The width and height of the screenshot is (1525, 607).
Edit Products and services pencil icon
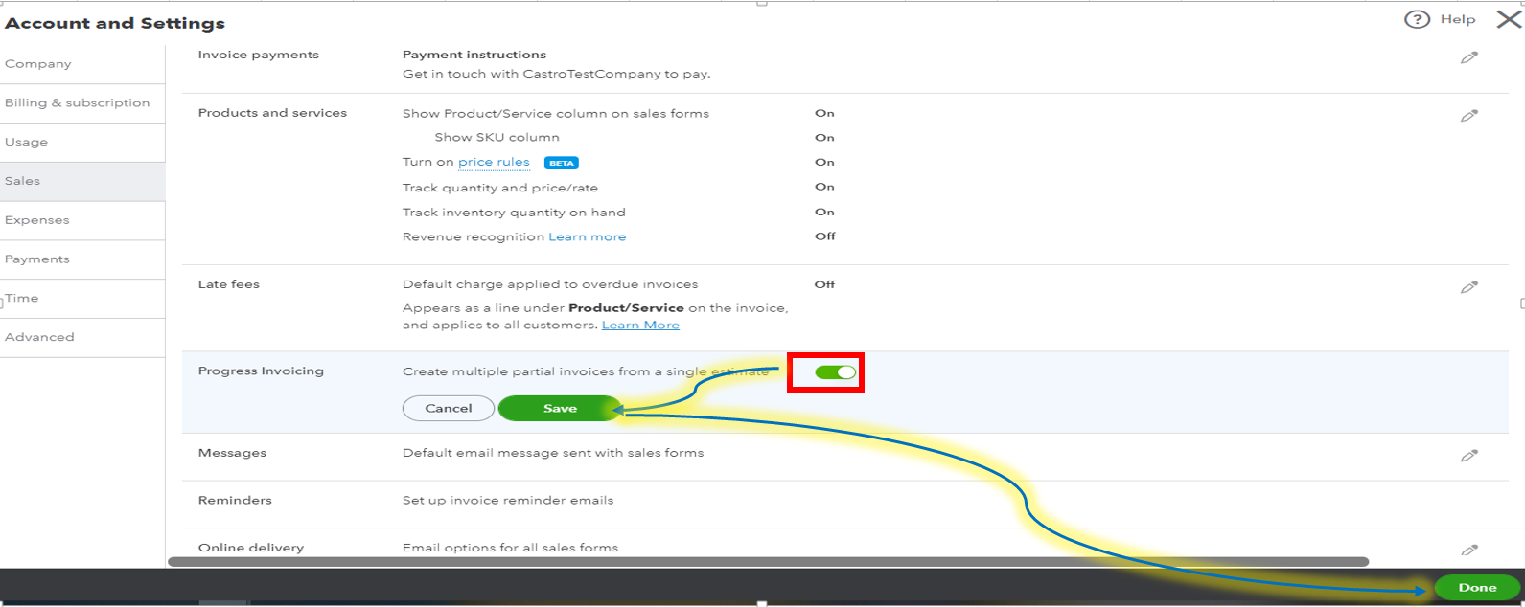1468,116
